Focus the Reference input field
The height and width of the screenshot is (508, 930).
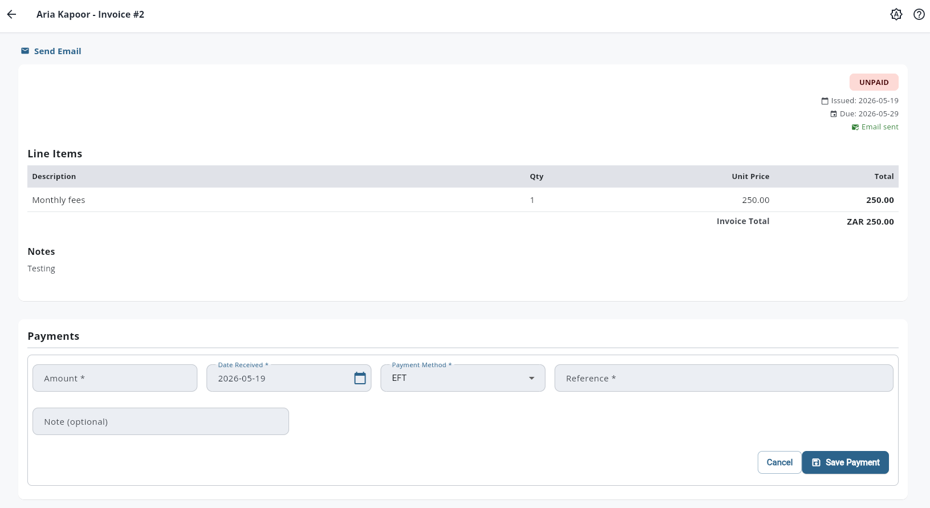724,378
